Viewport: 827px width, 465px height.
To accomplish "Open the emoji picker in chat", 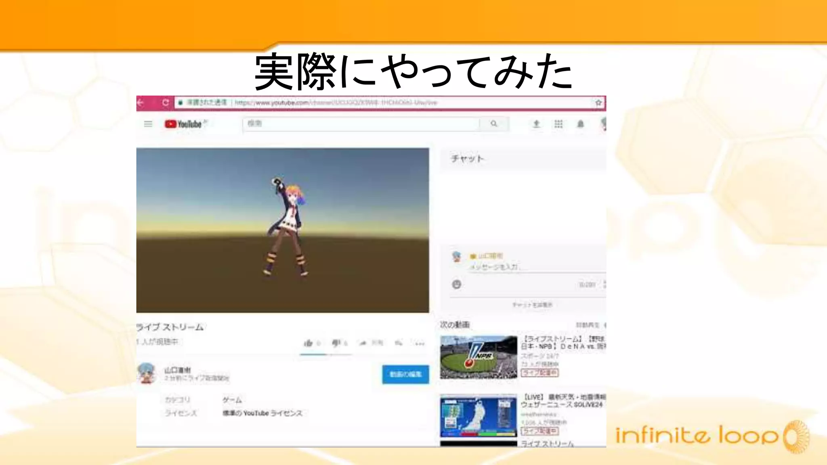I will point(456,284).
